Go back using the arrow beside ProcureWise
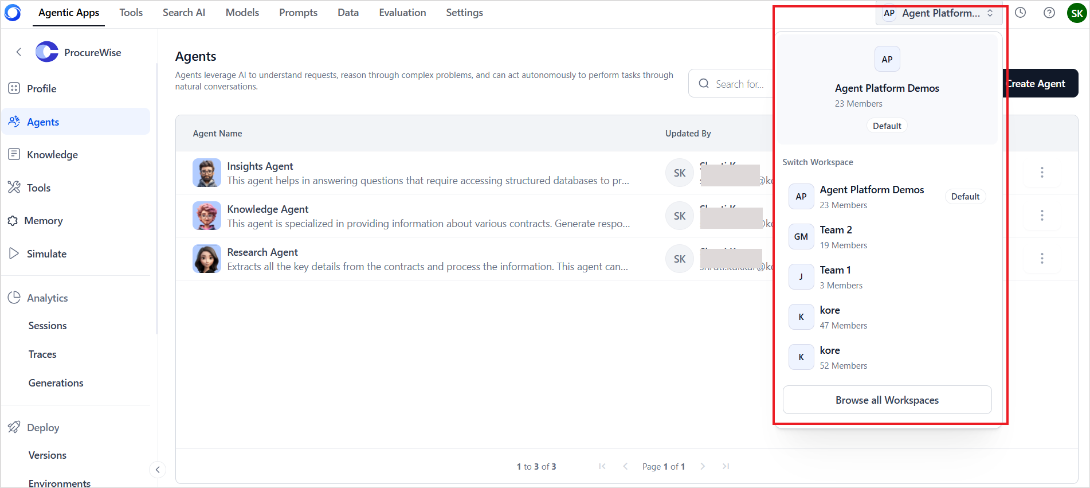1090x488 pixels. 19,52
